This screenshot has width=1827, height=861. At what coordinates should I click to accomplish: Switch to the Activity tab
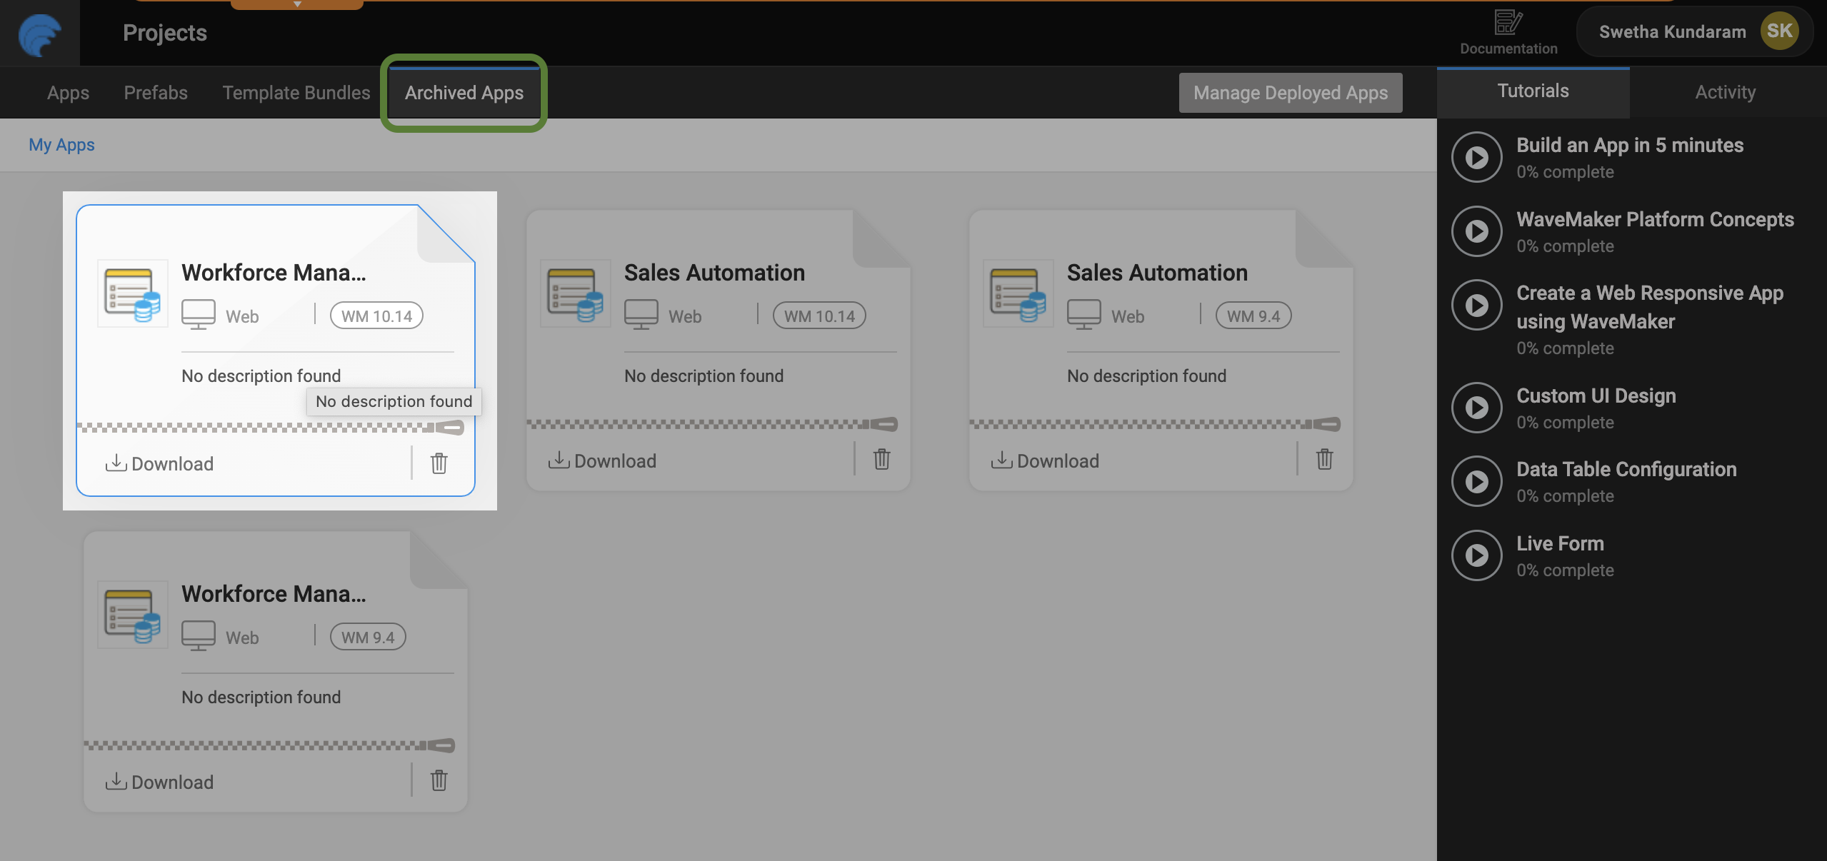tap(1725, 92)
